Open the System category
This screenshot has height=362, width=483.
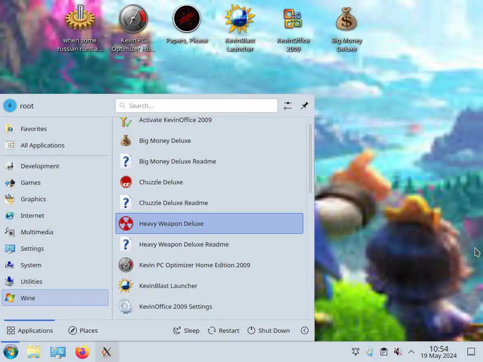(55, 265)
